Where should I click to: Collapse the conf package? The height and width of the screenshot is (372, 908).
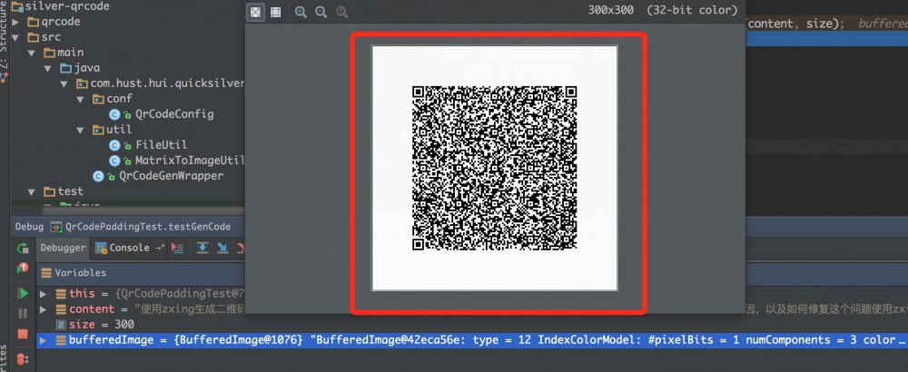pyautogui.click(x=80, y=99)
